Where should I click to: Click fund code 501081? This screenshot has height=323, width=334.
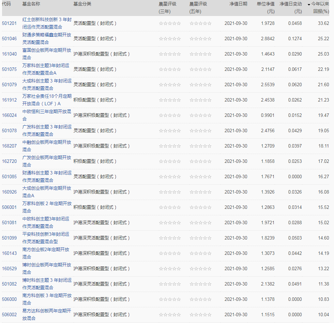coord(9,223)
